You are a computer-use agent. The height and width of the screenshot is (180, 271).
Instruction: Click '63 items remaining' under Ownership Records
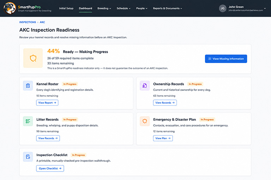[164, 96]
